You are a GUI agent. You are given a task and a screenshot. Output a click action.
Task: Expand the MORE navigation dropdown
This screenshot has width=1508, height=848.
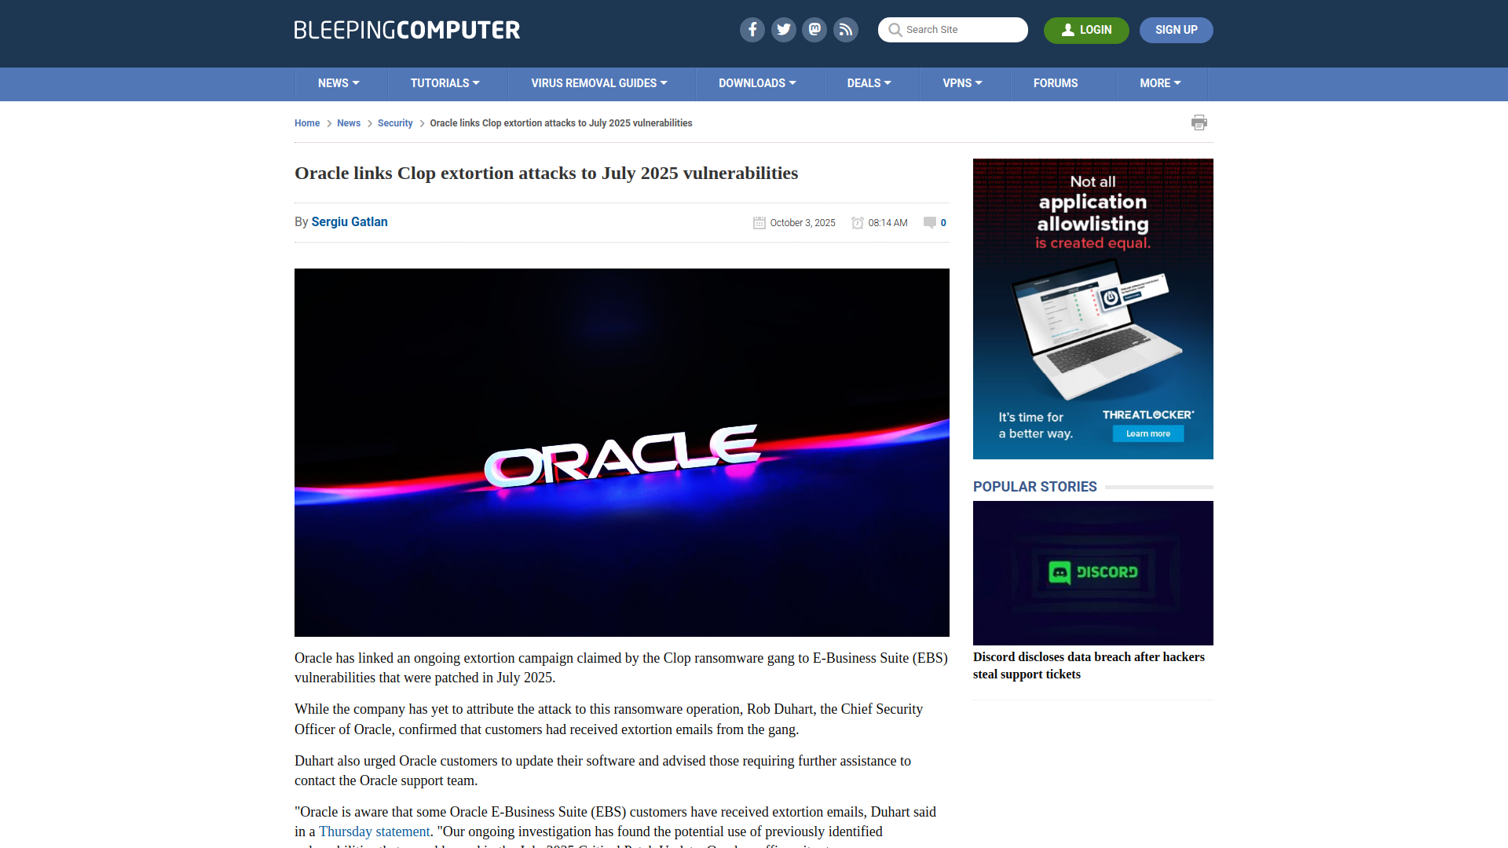(x=1159, y=83)
